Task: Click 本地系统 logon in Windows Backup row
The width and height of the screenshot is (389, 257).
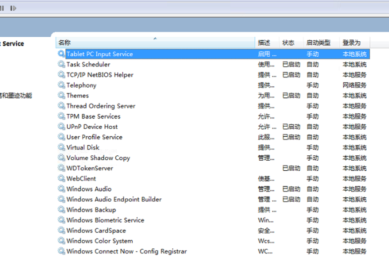Action: [354, 210]
